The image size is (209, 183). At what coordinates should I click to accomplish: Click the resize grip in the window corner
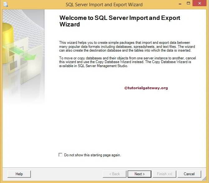pyautogui.click(x=204, y=179)
